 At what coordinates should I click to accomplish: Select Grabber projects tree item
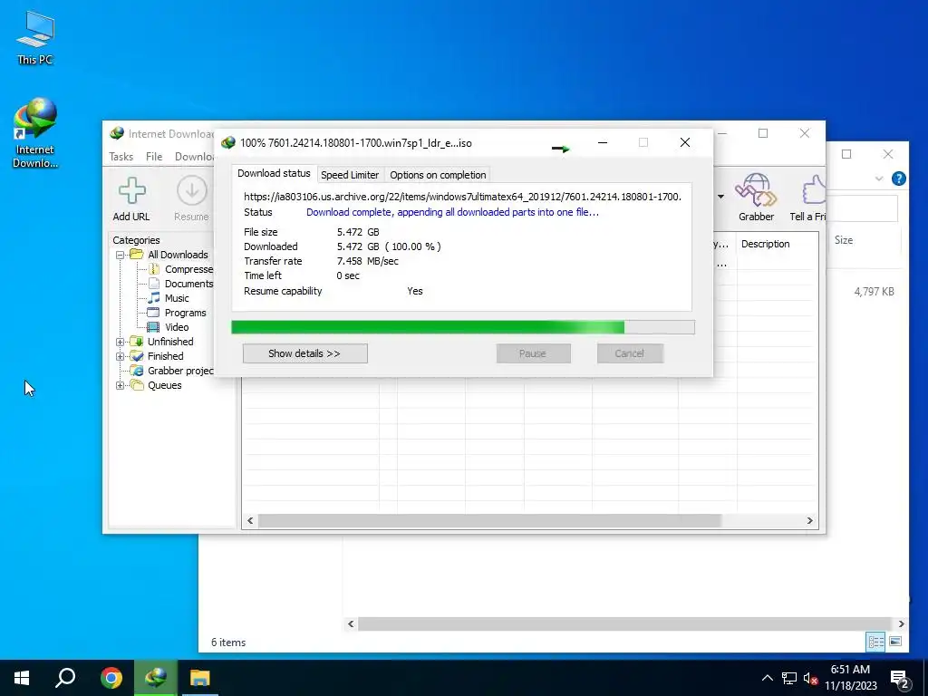click(x=172, y=371)
